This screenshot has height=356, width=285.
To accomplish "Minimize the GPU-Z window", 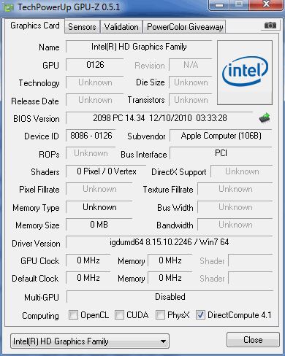I will [x=219, y=5].
